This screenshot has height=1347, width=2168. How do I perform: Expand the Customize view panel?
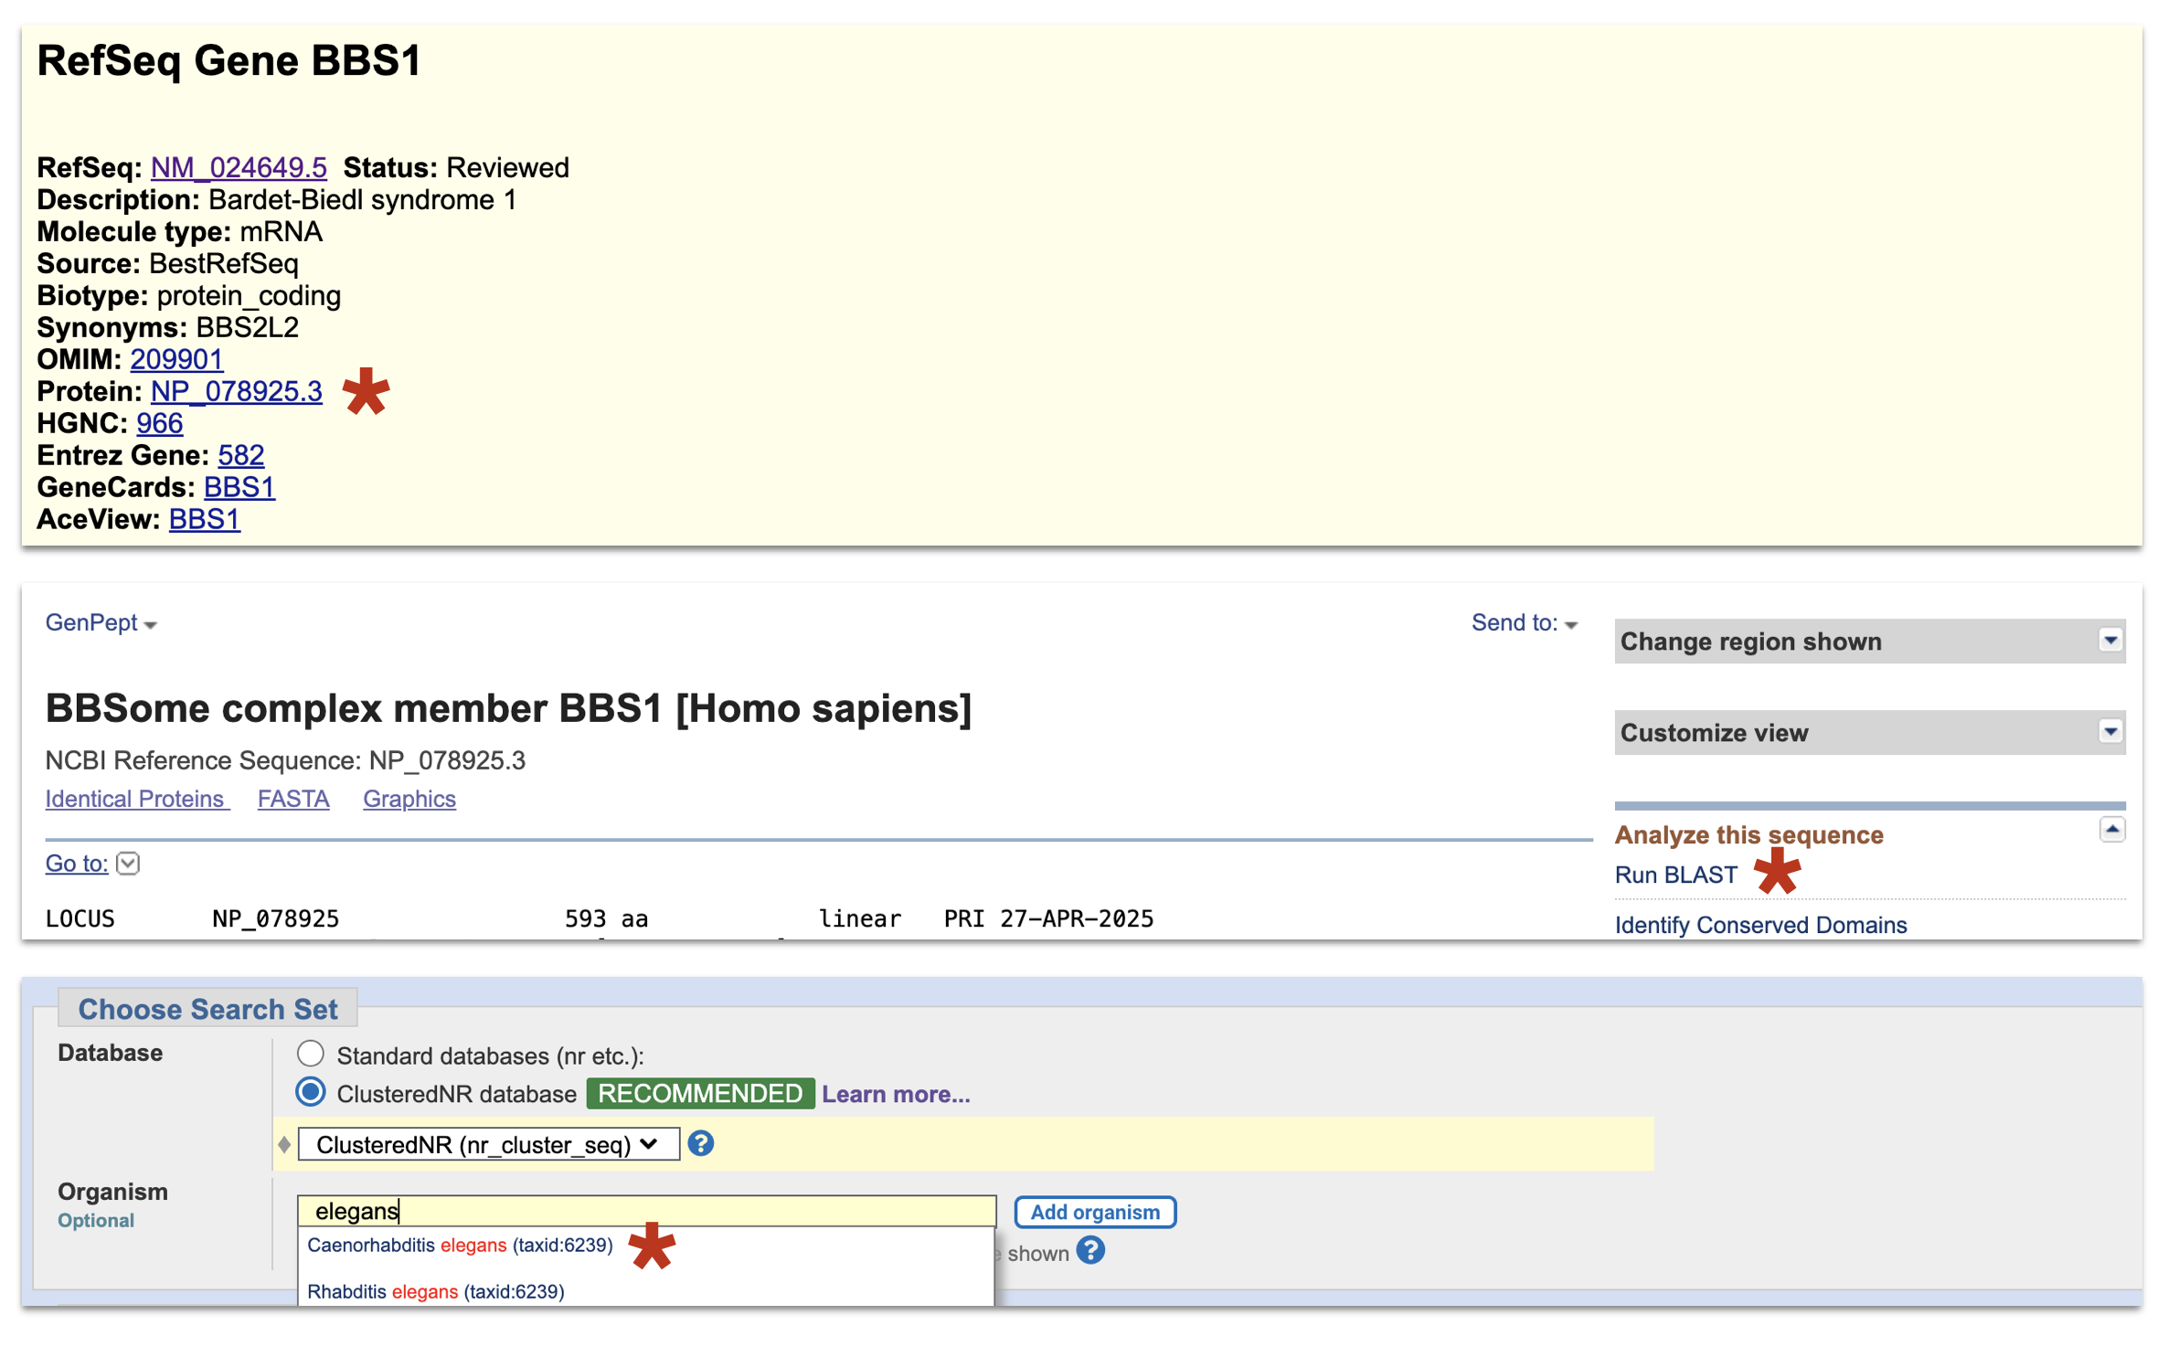tap(2110, 732)
